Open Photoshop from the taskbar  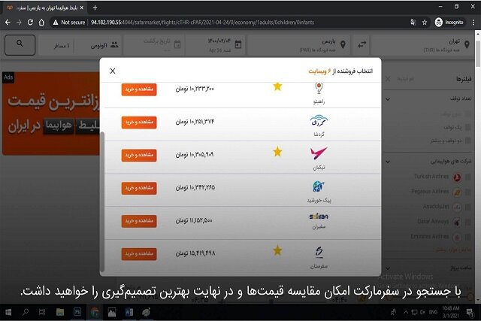(x=77, y=312)
